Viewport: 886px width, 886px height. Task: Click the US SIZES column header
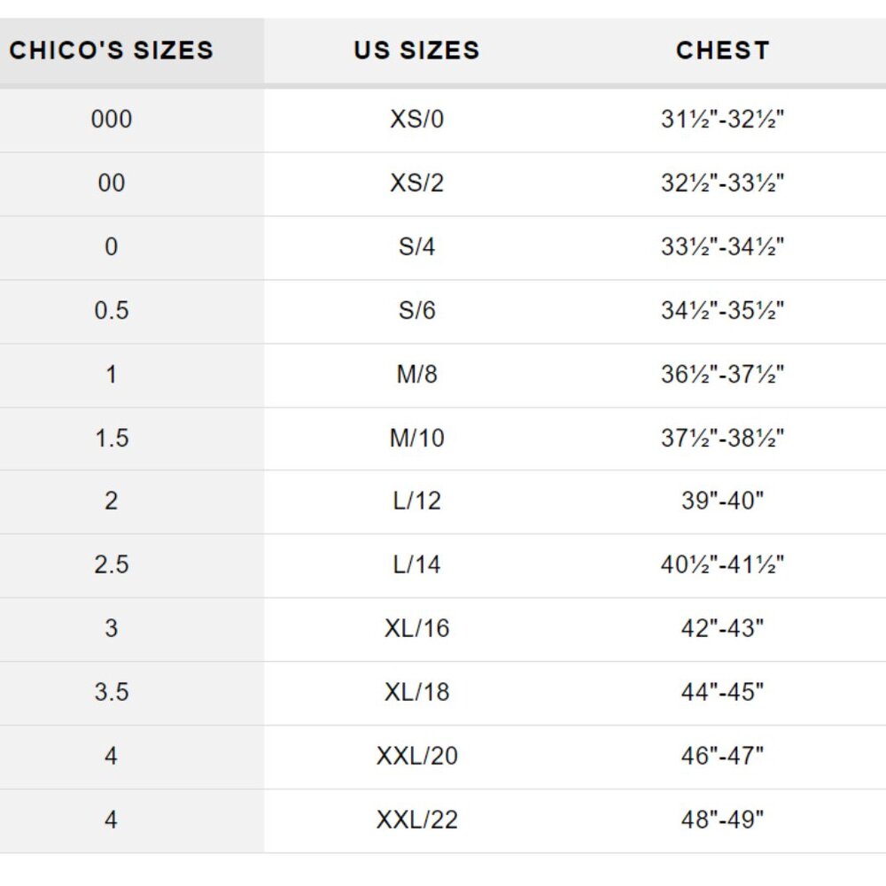tap(417, 51)
